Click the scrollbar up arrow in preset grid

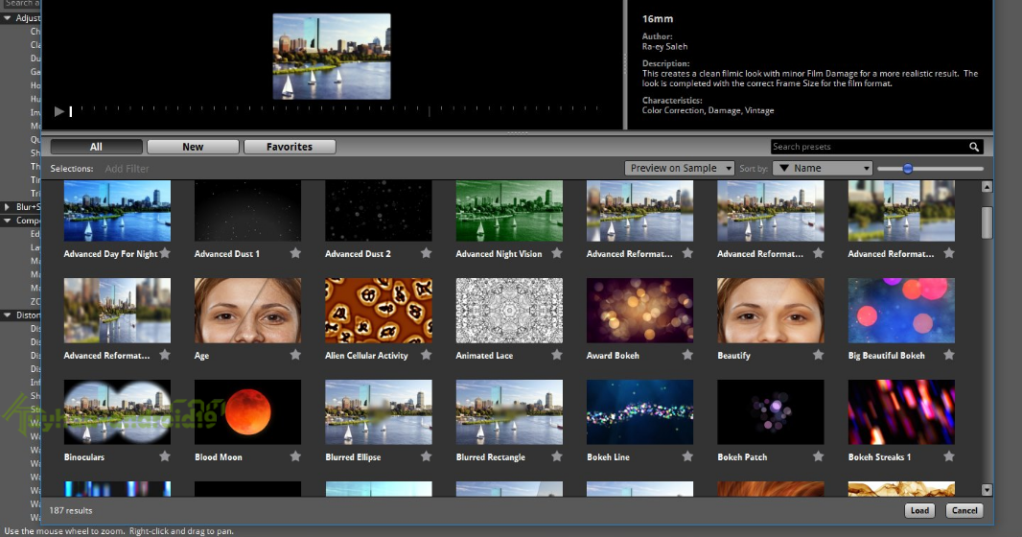point(987,187)
